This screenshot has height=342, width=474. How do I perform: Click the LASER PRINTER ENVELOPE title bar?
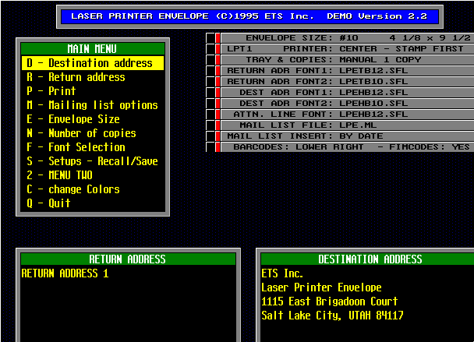249,16
